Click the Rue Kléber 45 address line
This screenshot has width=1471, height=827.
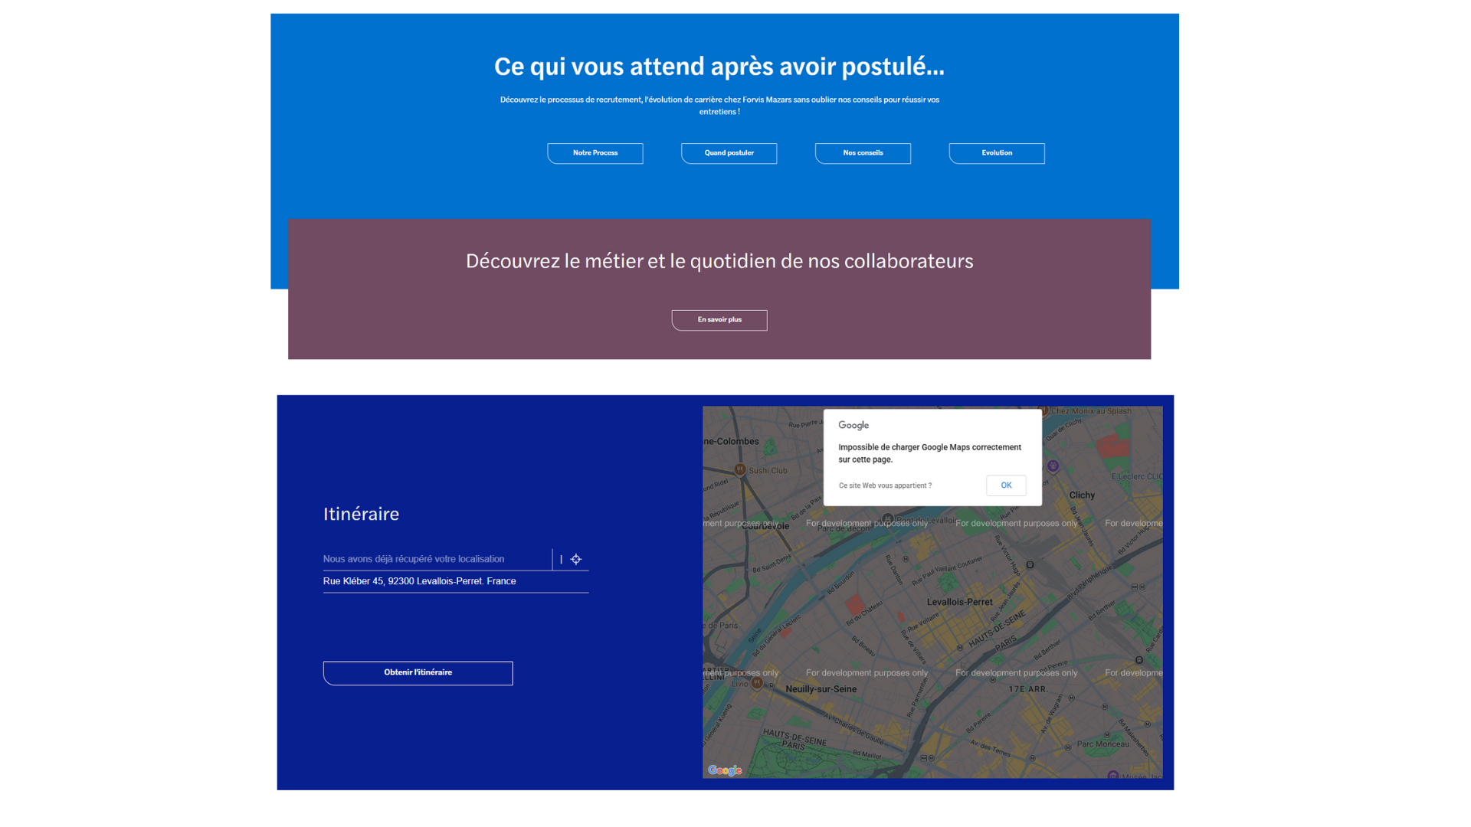tap(419, 581)
